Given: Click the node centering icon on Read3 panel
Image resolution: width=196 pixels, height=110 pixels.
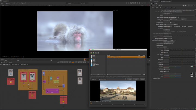Looking at the screenshot, I should click(154, 6).
